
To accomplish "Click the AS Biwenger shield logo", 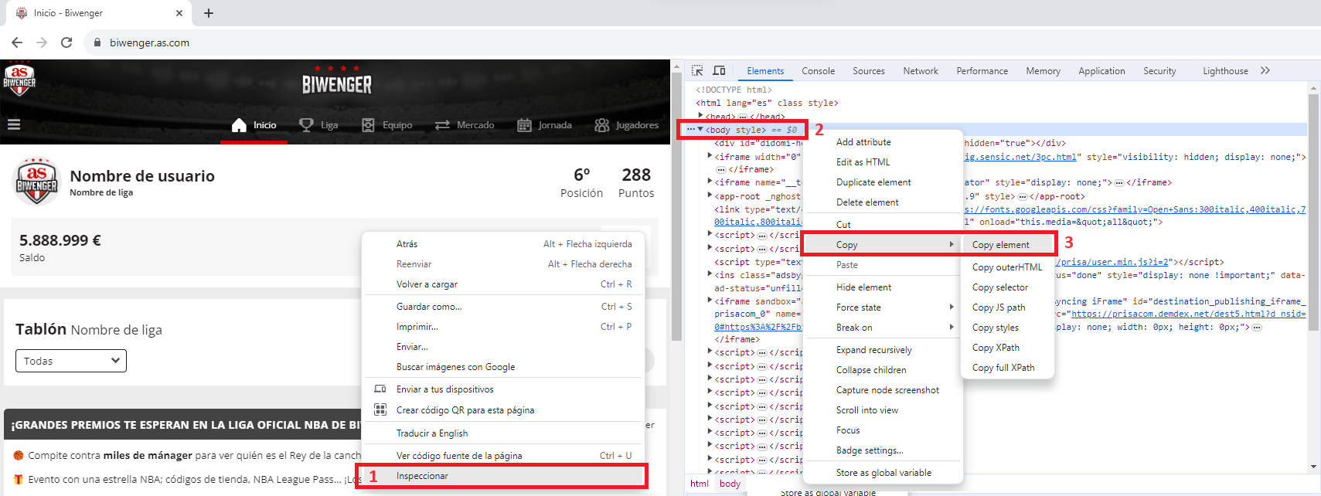I will tap(19, 78).
